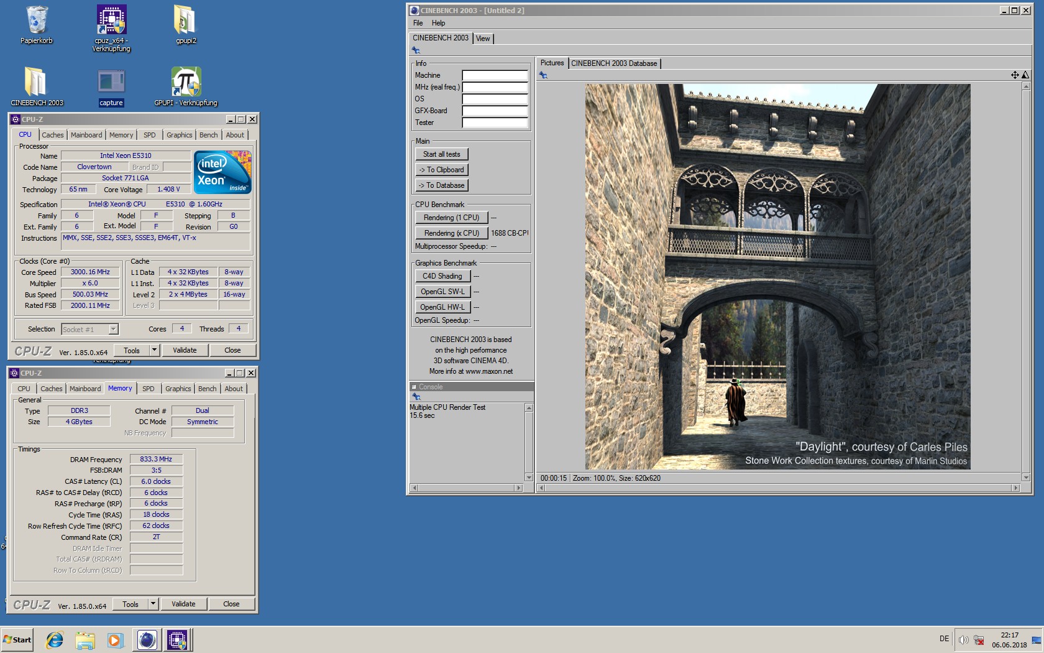Screen dimensions: 1044x653
Task: Run Rendering (x CPU) benchmark
Action: point(452,233)
